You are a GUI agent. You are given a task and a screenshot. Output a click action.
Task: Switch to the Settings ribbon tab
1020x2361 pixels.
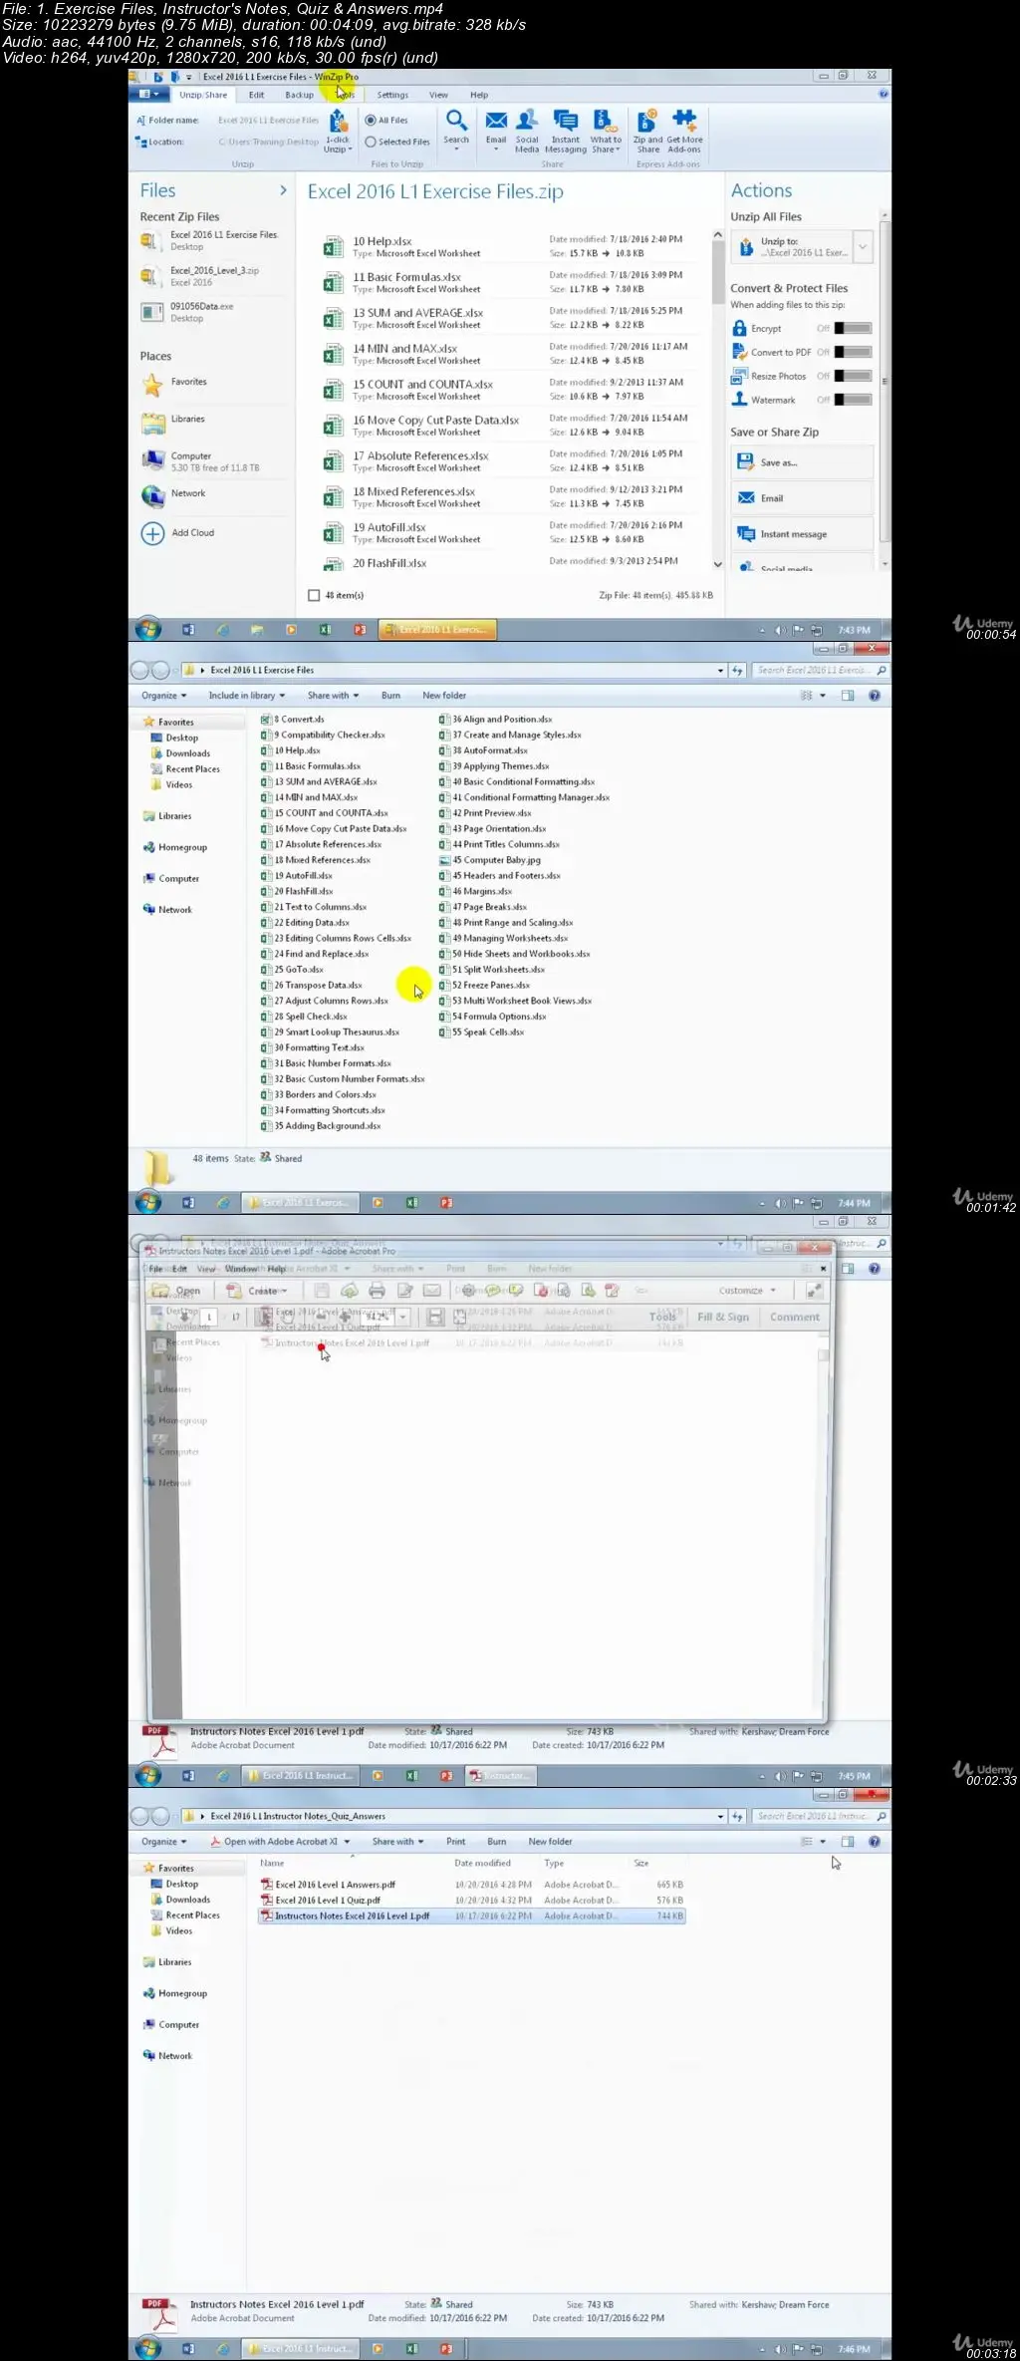coord(392,95)
